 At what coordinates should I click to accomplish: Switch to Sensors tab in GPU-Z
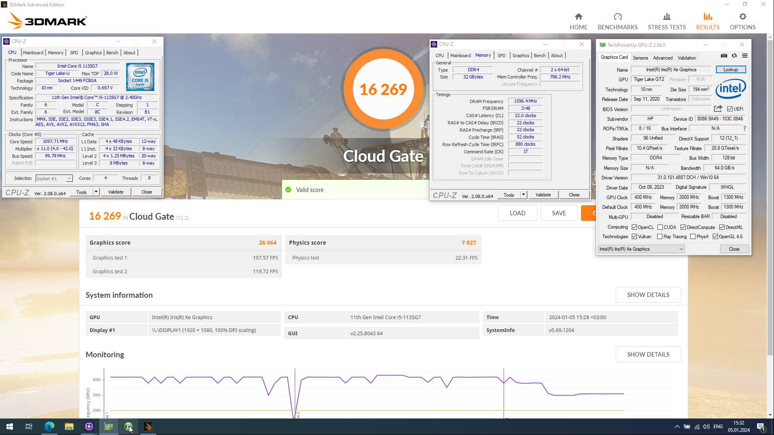point(640,58)
